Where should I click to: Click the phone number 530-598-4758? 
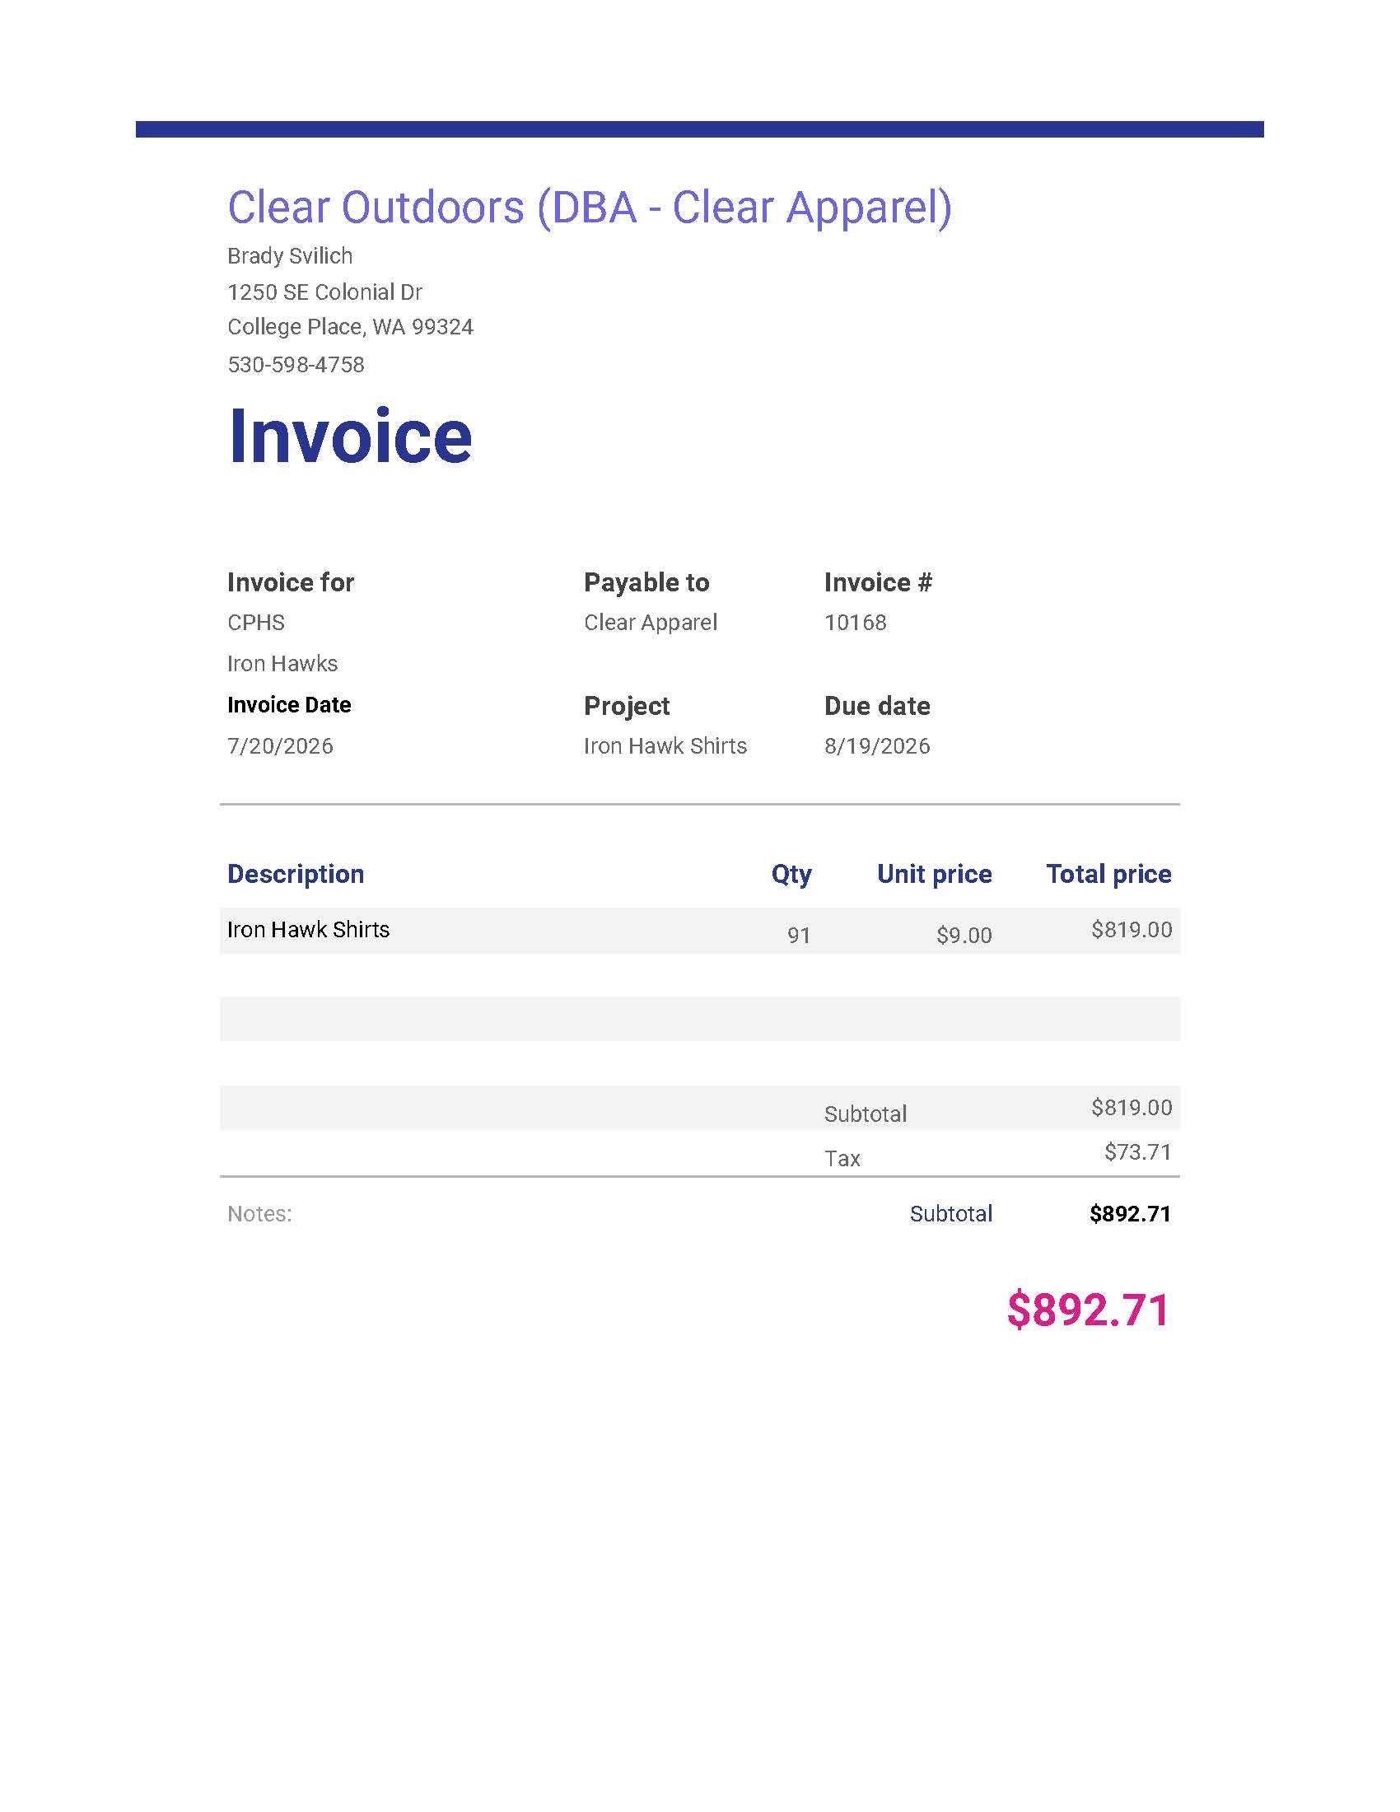tap(296, 365)
